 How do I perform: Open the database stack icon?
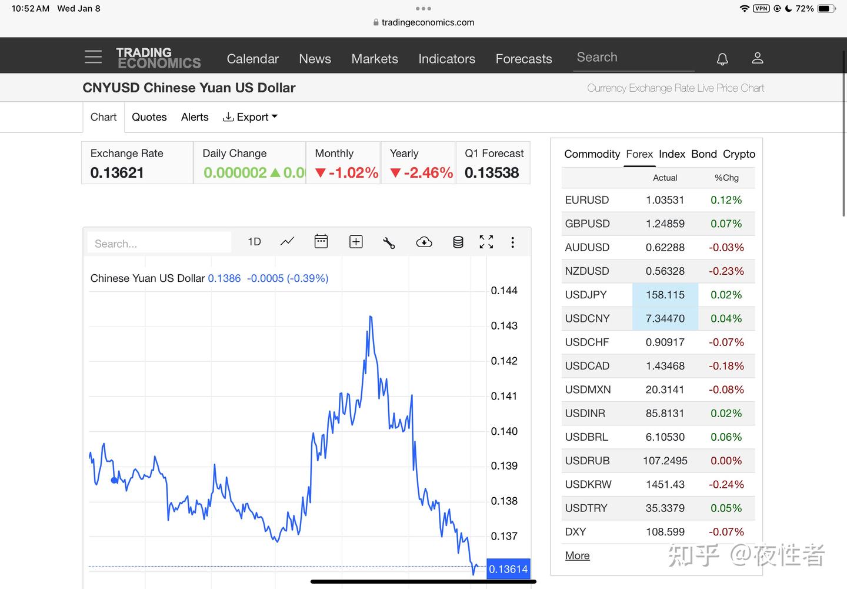[458, 242]
